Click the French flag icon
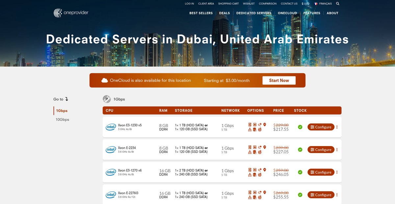 click(316, 4)
